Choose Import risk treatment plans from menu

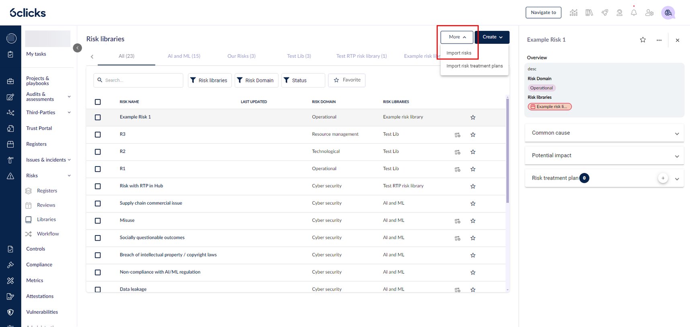tap(474, 66)
